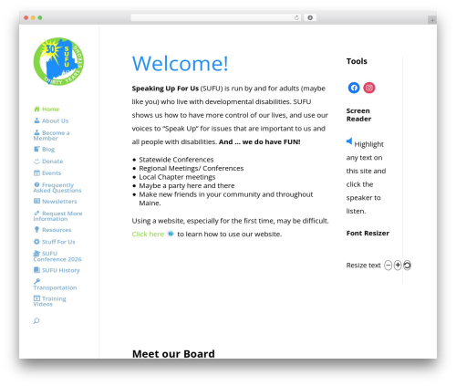Click the key icon above Transportation

click(x=36, y=281)
